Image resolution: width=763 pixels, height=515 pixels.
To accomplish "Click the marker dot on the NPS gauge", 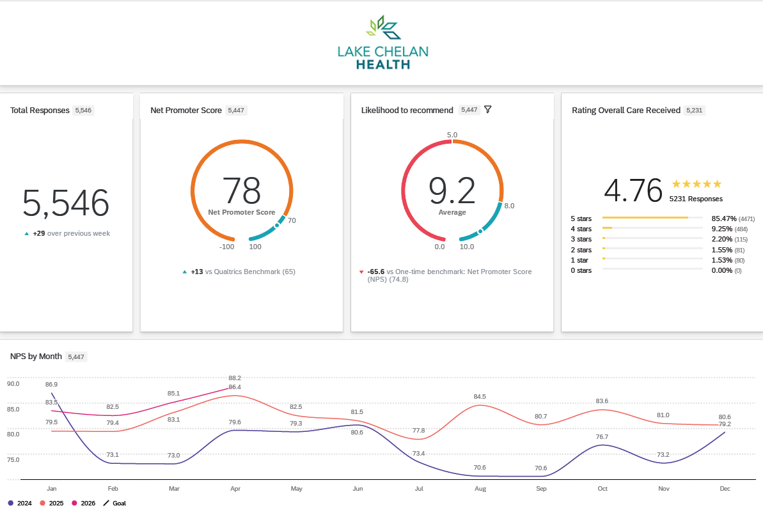I will (x=277, y=225).
